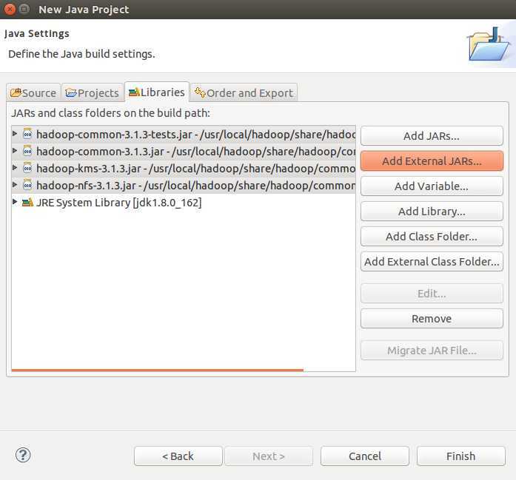Click the Add Variable... button

[x=432, y=186]
